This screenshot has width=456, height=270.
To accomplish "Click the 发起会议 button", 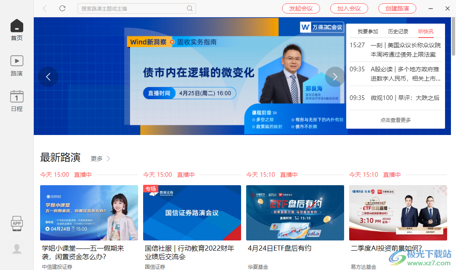I will (301, 8).
